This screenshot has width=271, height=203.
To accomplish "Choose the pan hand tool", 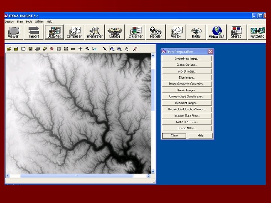I will coord(127,49).
